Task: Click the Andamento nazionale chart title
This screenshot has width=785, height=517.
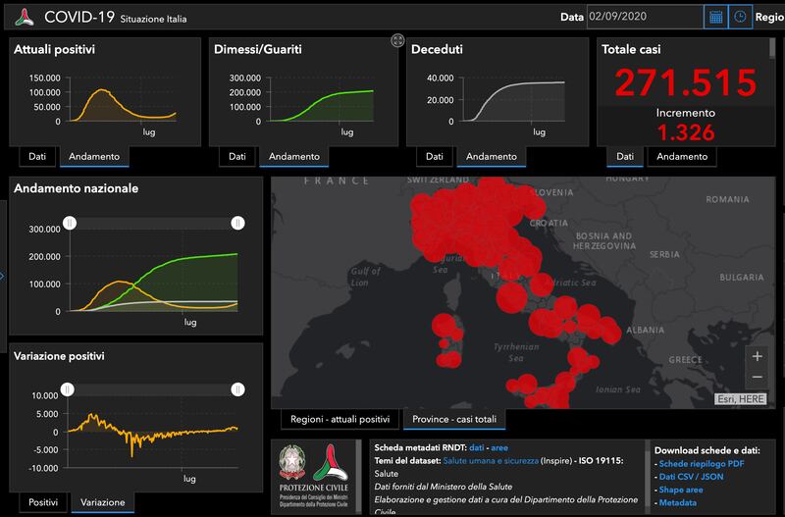Action: click(x=77, y=188)
